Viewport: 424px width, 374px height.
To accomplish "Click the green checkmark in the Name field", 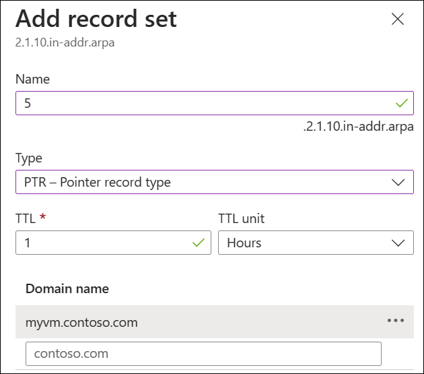I will [x=402, y=104].
